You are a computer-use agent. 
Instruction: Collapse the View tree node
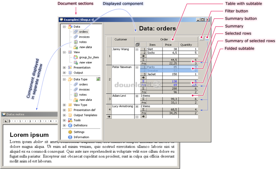point(64,52)
